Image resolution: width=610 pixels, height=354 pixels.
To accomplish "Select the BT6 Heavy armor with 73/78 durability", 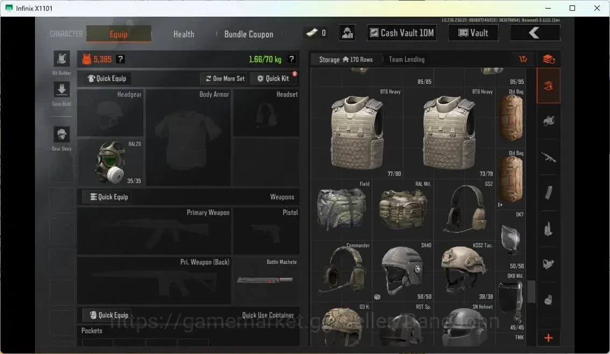I will [x=449, y=133].
